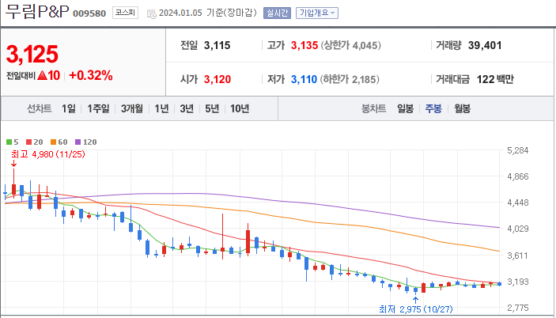Click the 상한가 4,045 text
Screen dimensions: 556x318
tap(350, 45)
